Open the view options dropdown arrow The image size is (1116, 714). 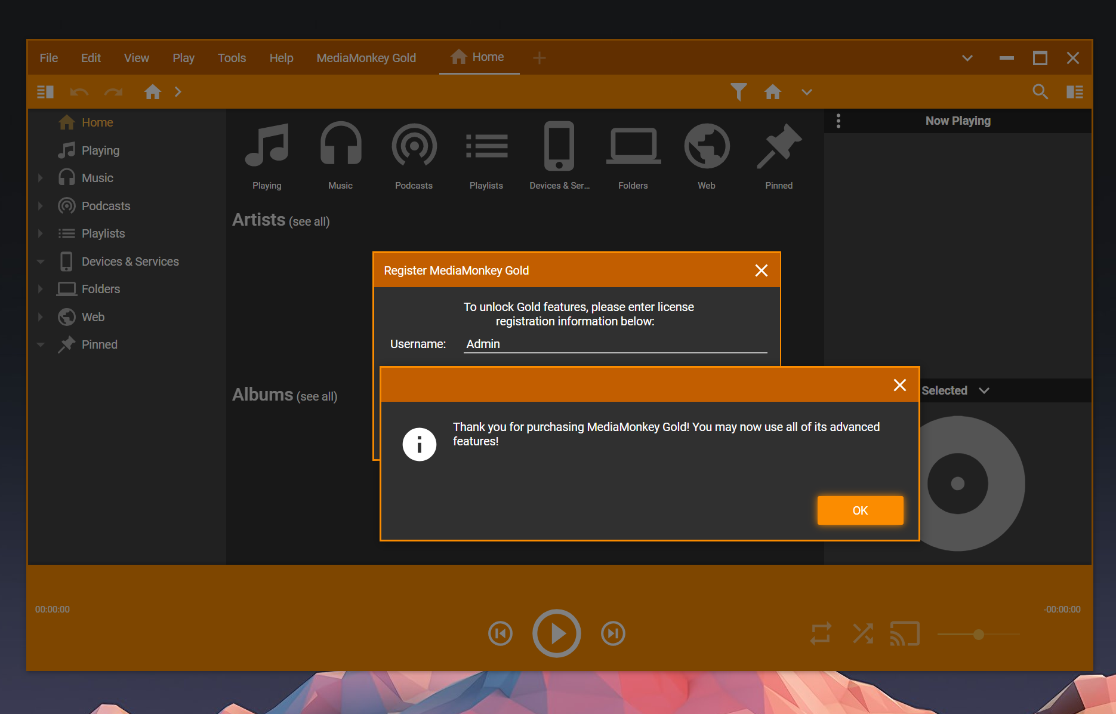807,92
